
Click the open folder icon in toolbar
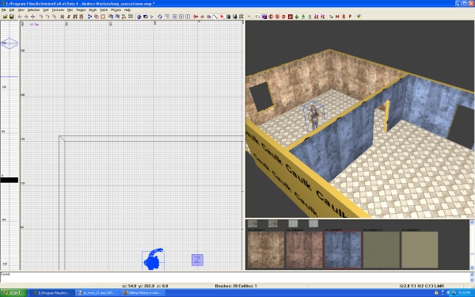point(6,17)
